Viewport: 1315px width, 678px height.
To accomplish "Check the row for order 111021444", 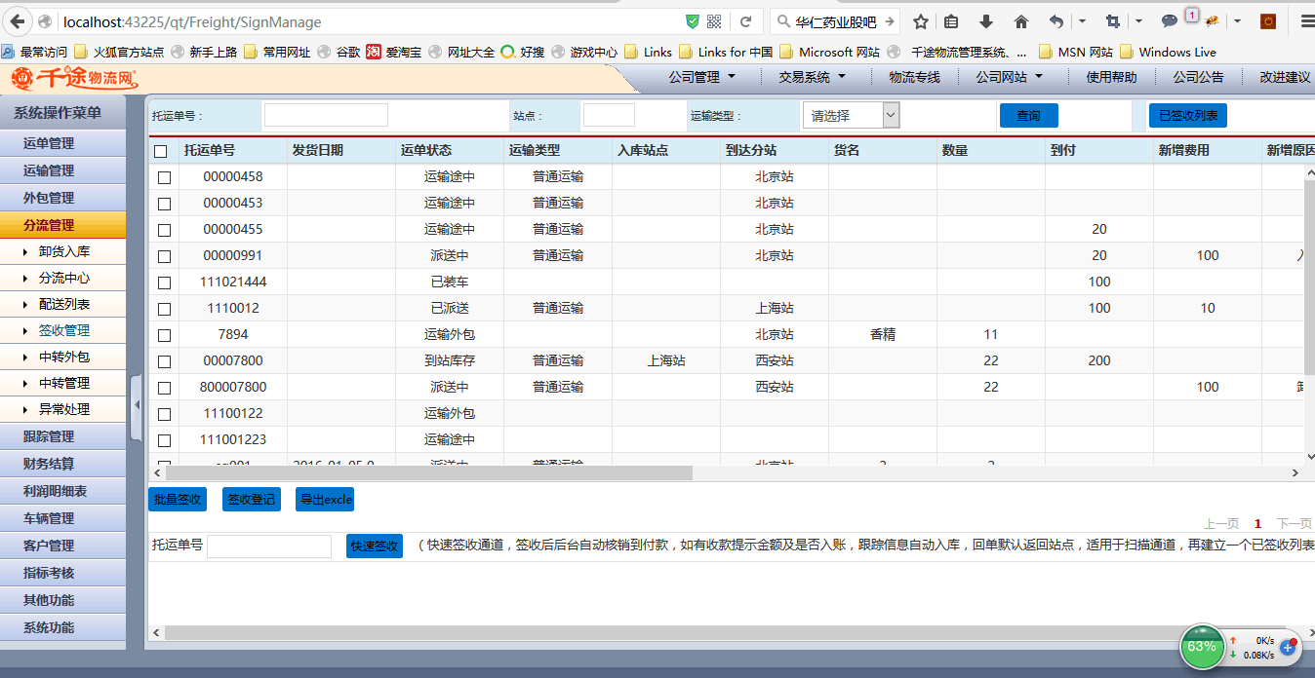I will point(164,282).
